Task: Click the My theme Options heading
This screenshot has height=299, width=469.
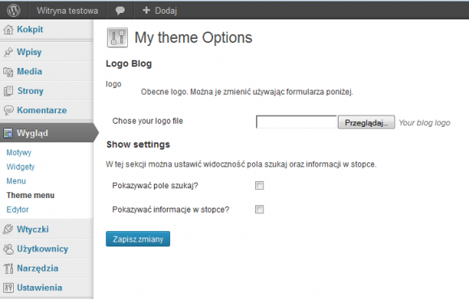Action: [x=194, y=38]
